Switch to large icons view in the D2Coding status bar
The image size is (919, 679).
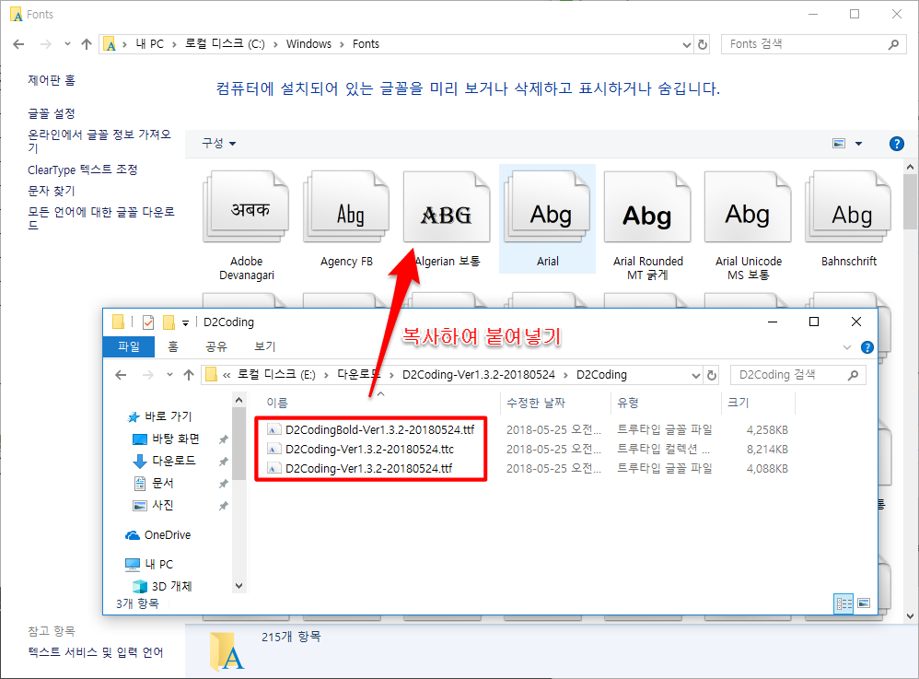[864, 603]
